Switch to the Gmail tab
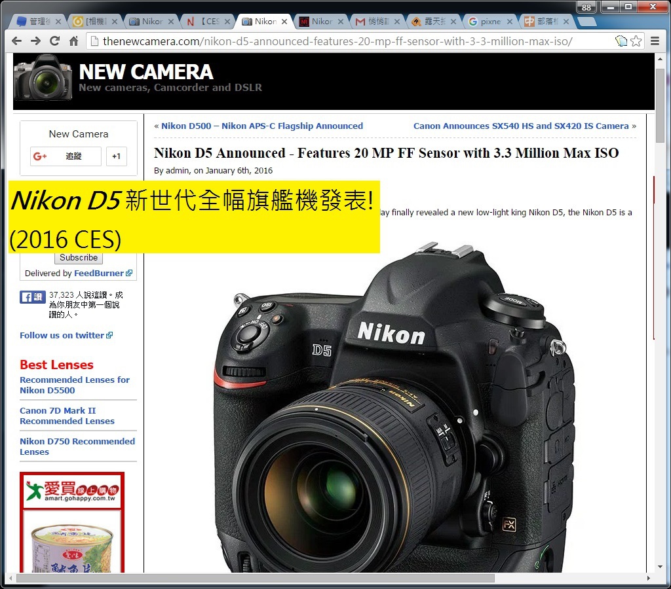 377,22
